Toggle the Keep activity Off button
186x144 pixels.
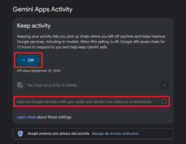coord(28,60)
